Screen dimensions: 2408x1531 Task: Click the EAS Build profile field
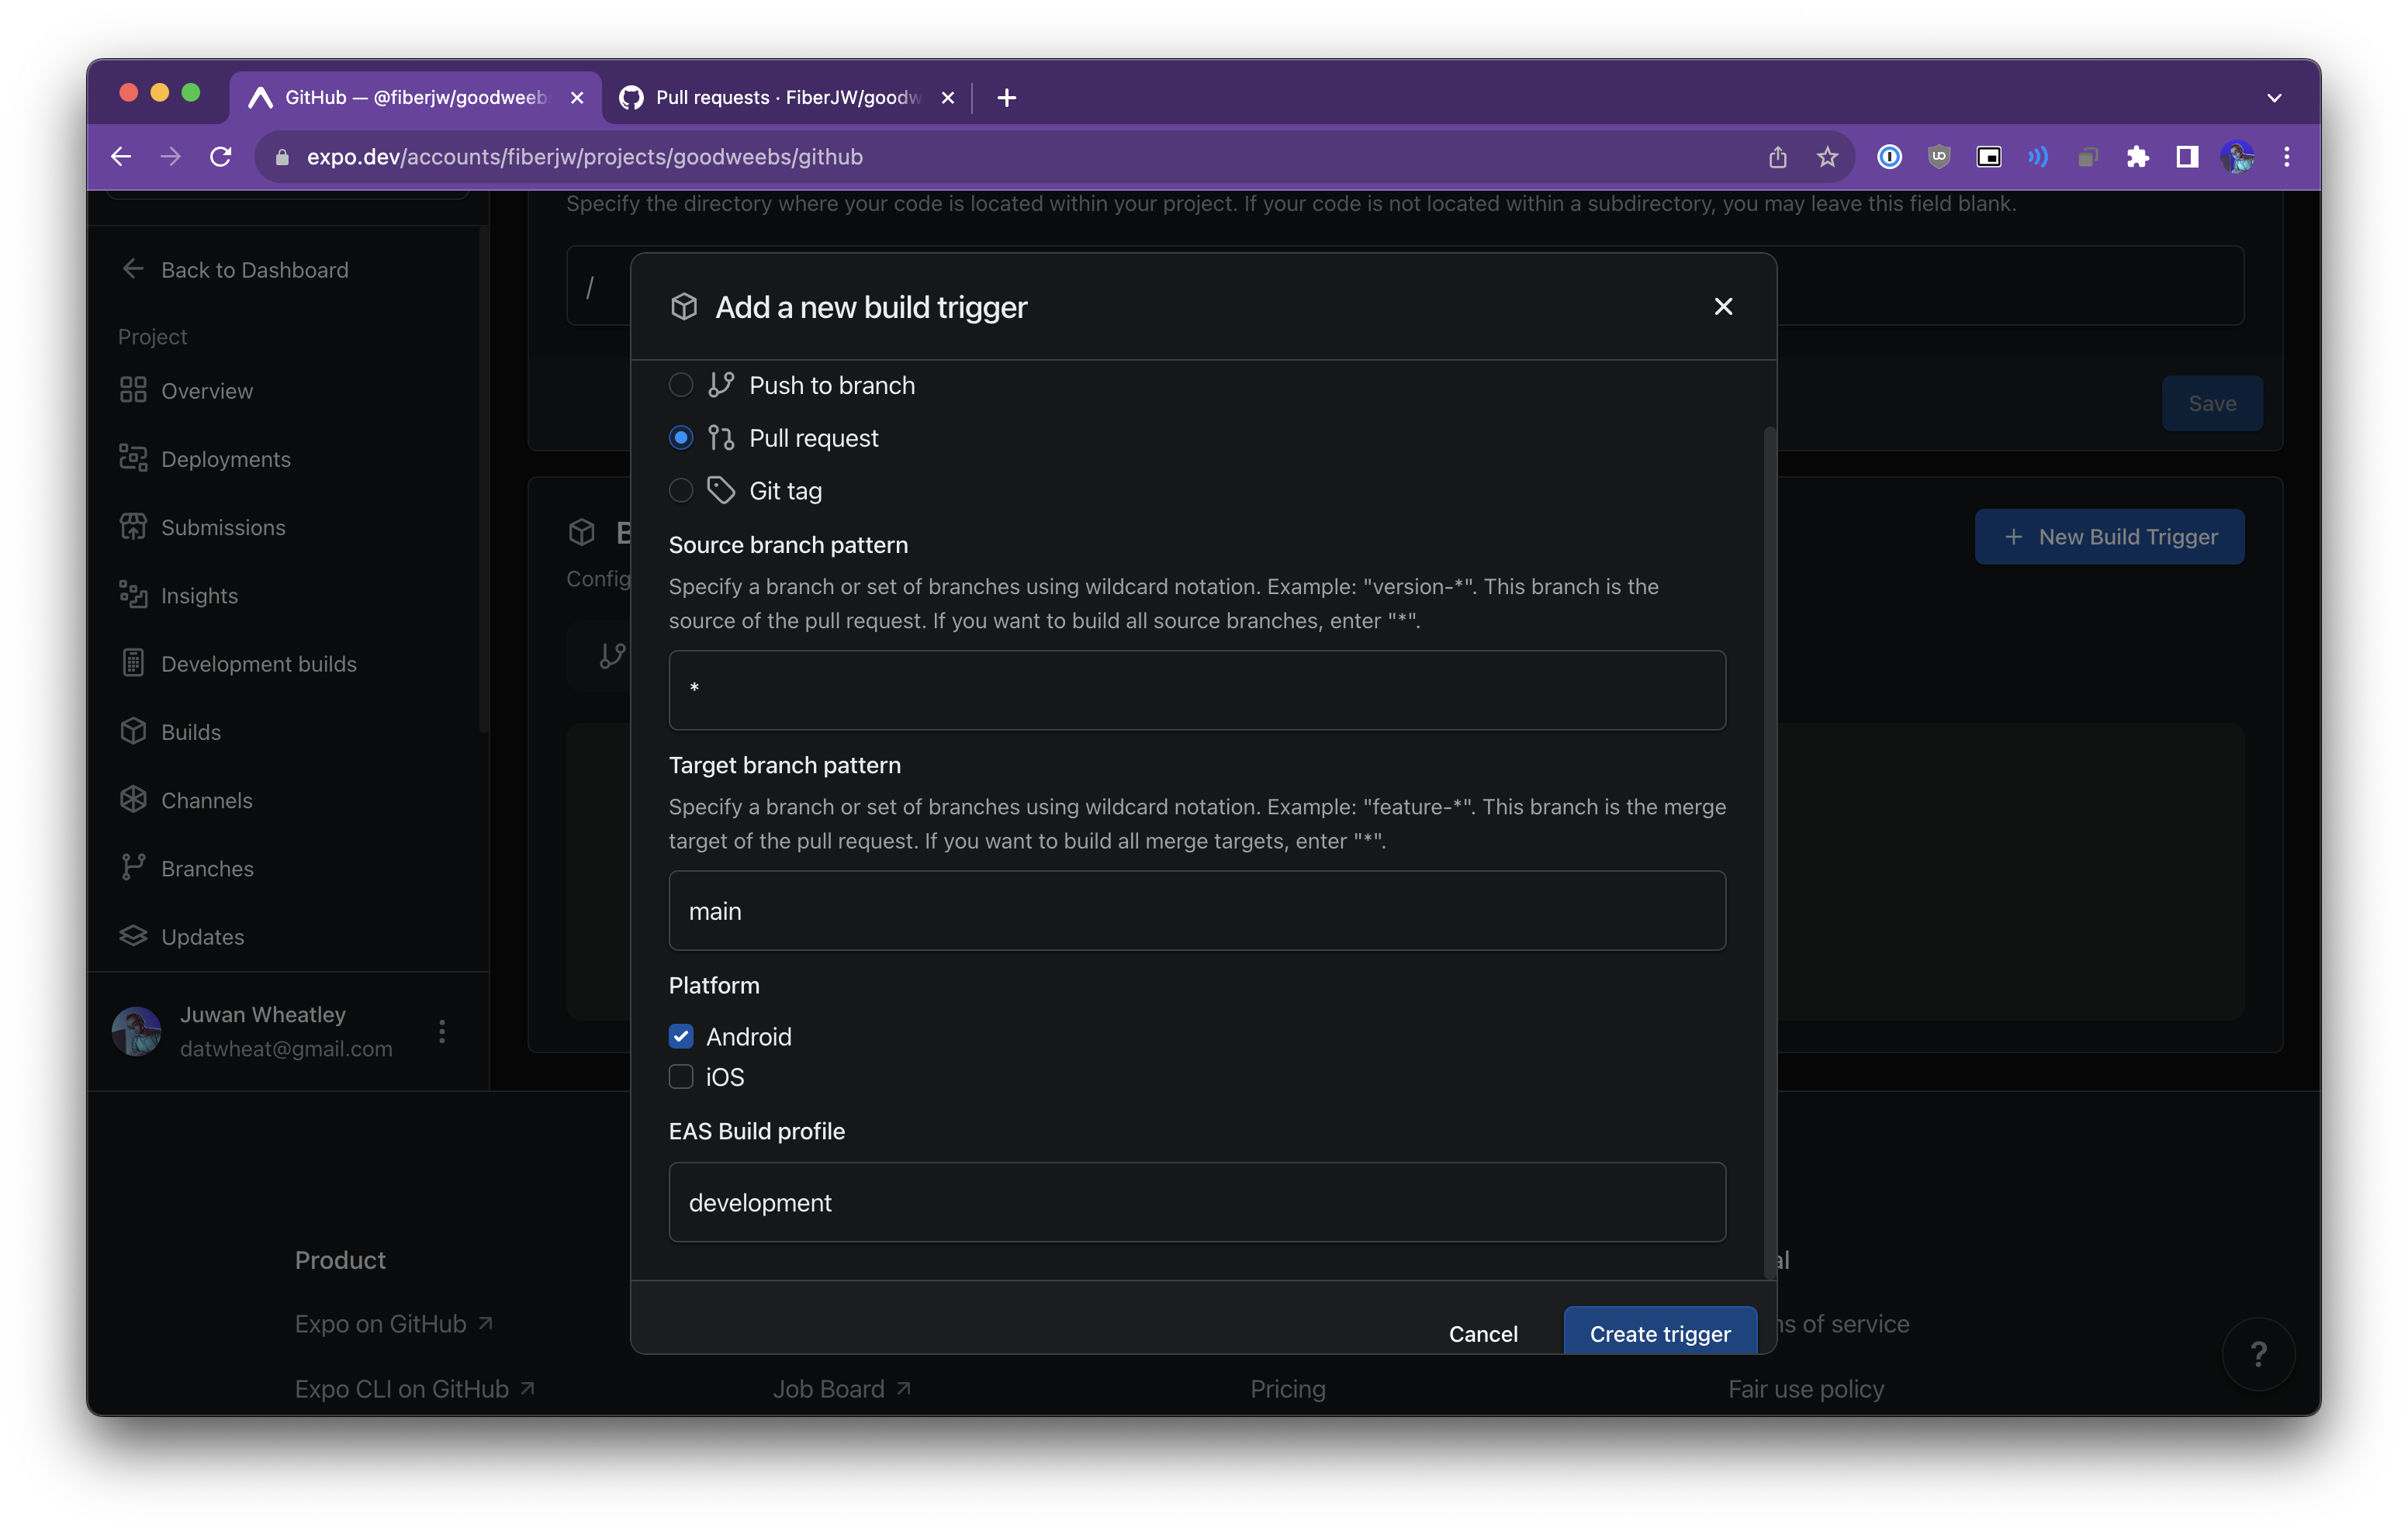[1197, 1202]
